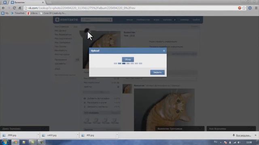The width and height of the screenshot is (259, 145).
Task: Open Мои Сообщения in VK left menu
Action: point(62,42)
